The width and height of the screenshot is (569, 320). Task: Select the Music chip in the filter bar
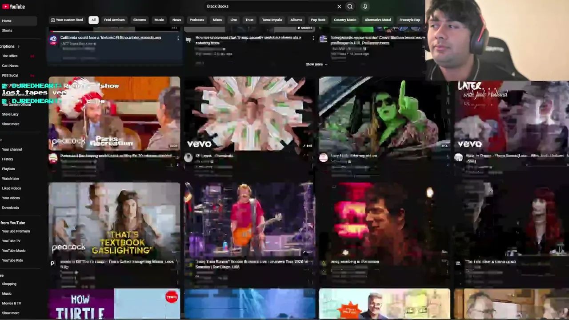(159, 20)
